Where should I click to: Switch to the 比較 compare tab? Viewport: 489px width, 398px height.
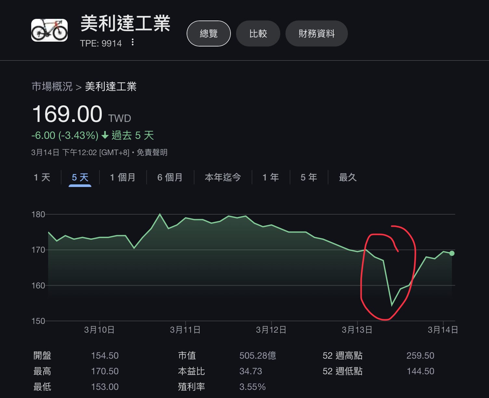pyautogui.click(x=258, y=33)
